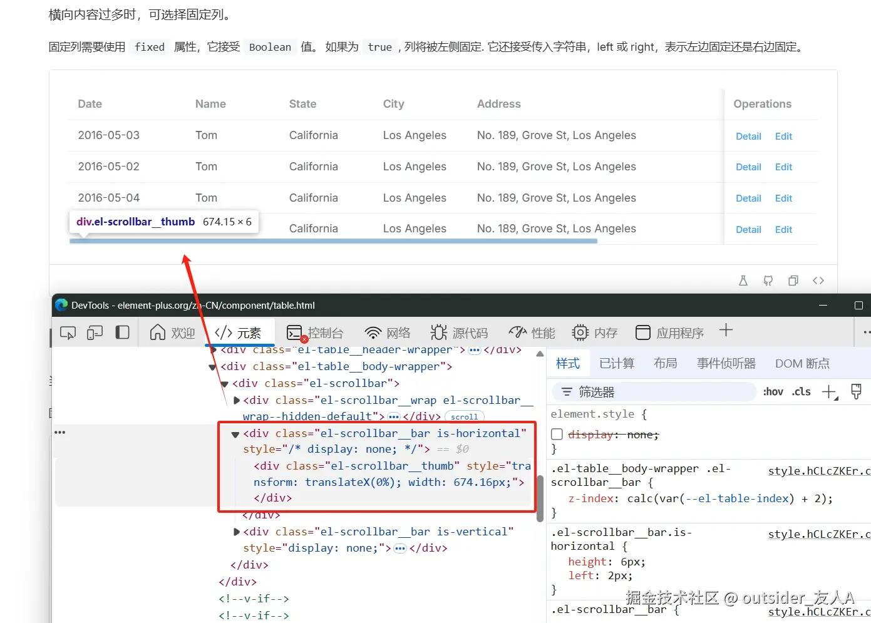Viewport: 871px width, 623px height.
Task: Toggle .cls class editor
Action: (801, 392)
